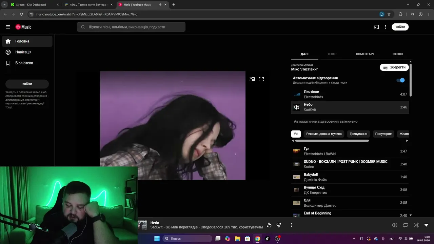Click the chips horizontal scrollbar
The height and width of the screenshot is (244, 434).
(x=332, y=141)
